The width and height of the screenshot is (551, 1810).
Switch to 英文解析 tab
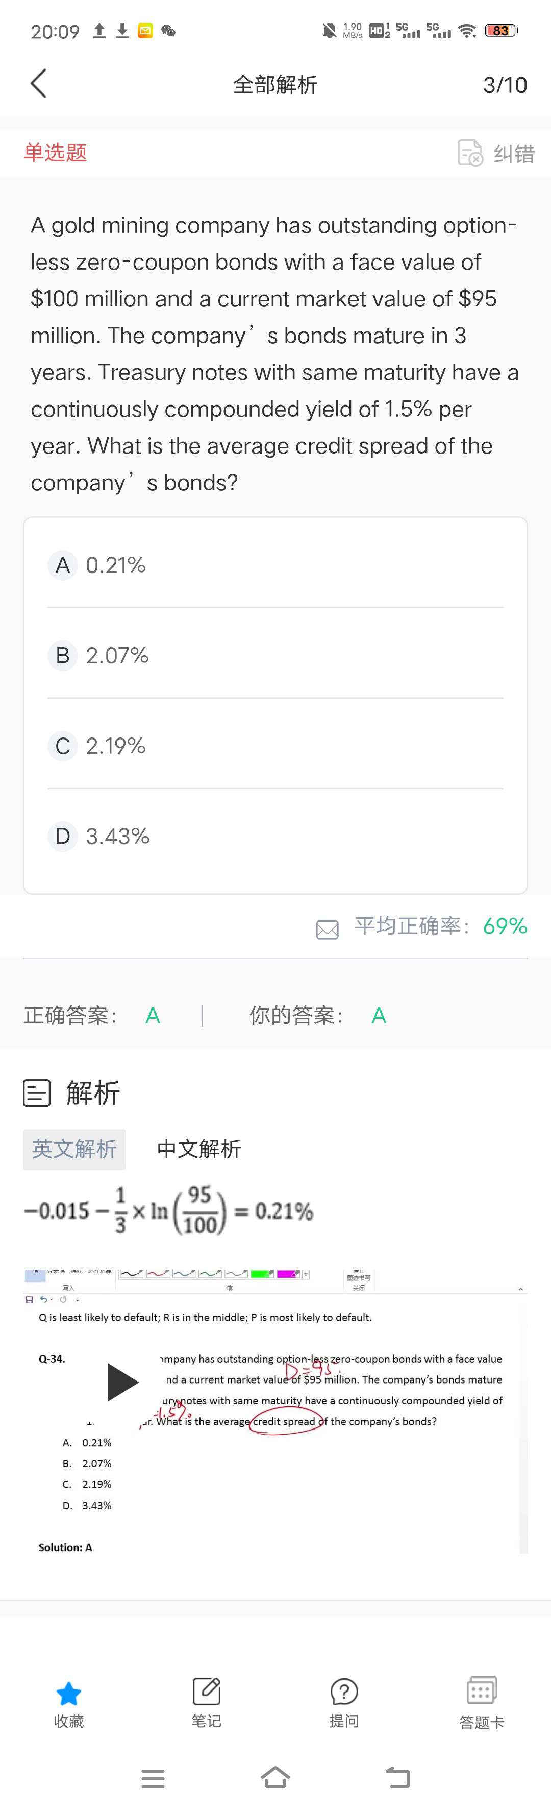coord(74,1150)
